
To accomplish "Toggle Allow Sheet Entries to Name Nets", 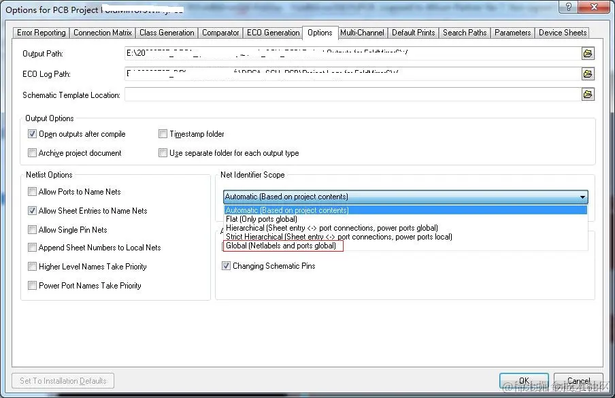I will coord(32,211).
